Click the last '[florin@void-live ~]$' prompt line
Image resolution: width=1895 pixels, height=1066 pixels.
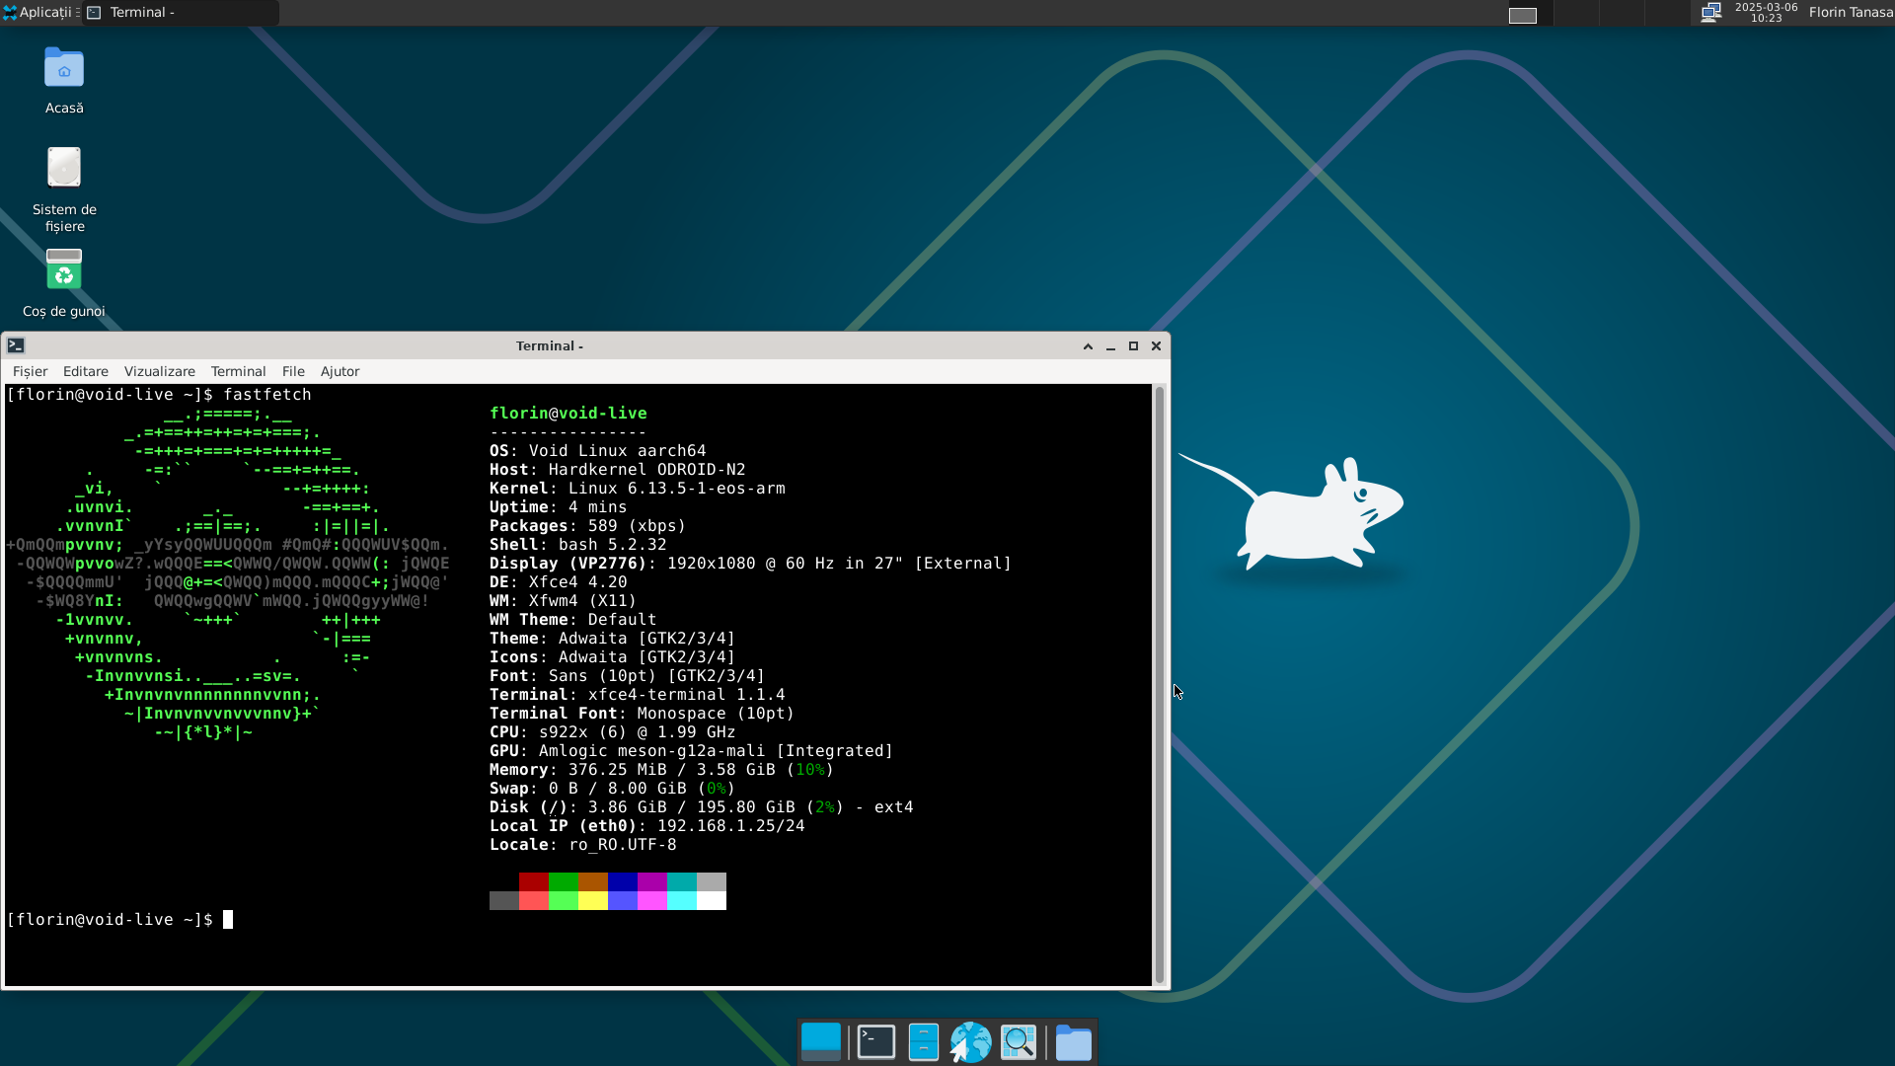tap(110, 920)
